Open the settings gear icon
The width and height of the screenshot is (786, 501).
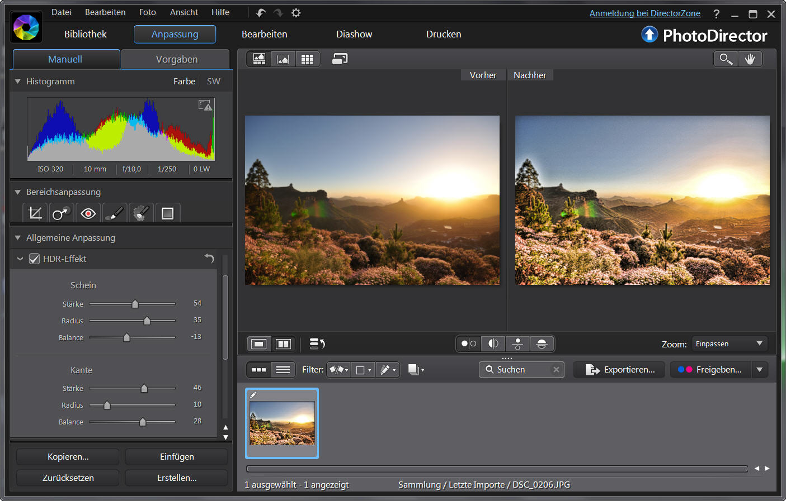(296, 13)
